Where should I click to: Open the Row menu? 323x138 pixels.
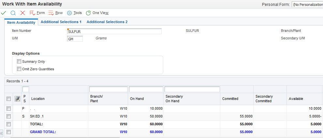[55, 13]
